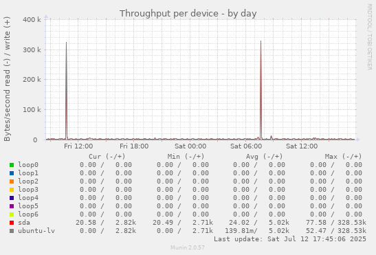Click the 'Sat 00:00' x-axis label
Image resolution: width=376 pixels, height=255 pixels.
click(x=190, y=146)
